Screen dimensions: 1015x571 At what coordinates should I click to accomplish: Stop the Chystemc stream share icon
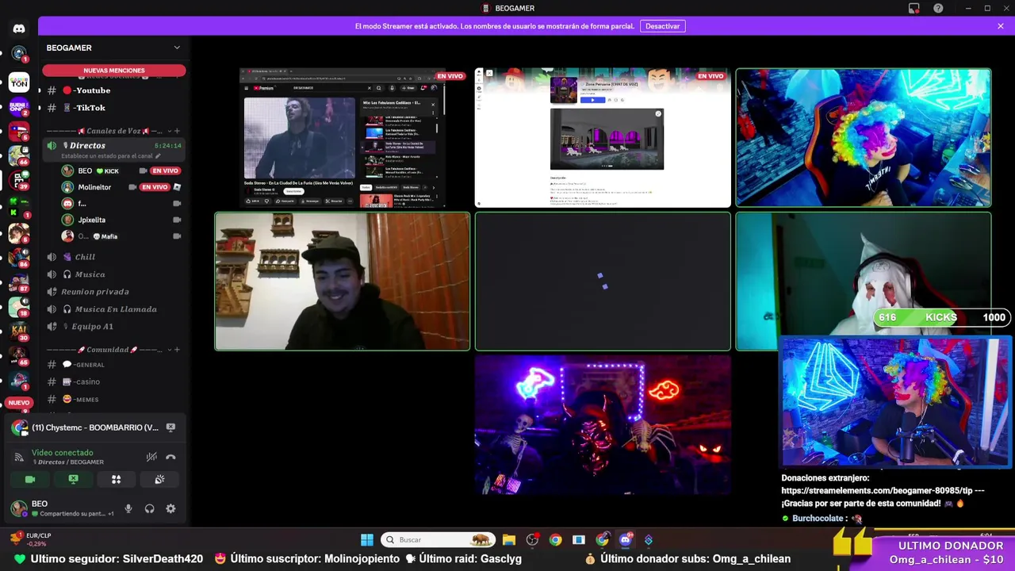point(170,427)
